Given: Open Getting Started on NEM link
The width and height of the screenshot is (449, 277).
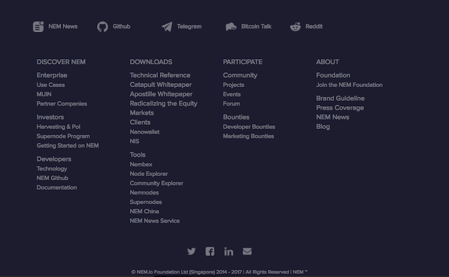Looking at the screenshot, I should coord(68,146).
